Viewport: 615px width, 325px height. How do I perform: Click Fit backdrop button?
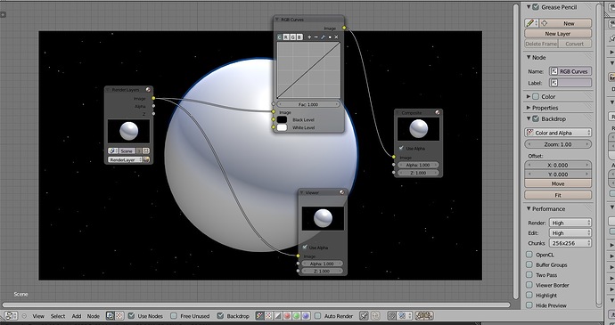click(558, 195)
